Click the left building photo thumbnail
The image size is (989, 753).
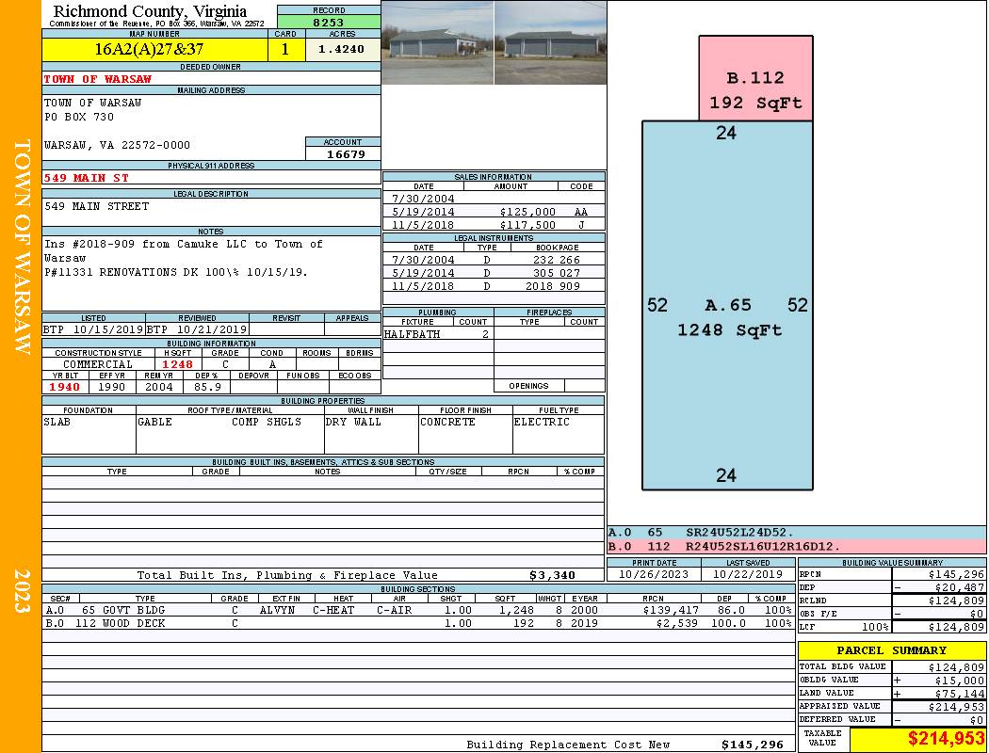coord(438,43)
